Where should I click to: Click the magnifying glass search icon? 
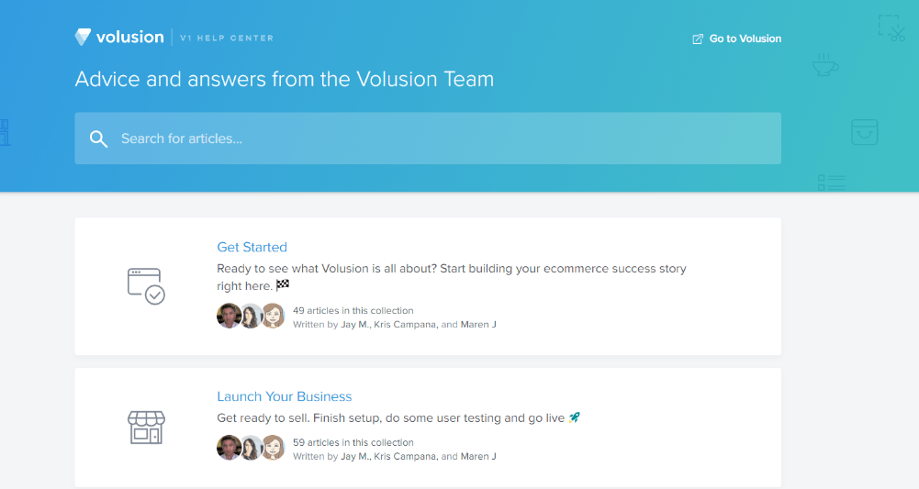click(x=98, y=139)
